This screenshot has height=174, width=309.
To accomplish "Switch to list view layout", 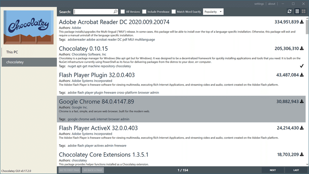I will tap(297, 12).
